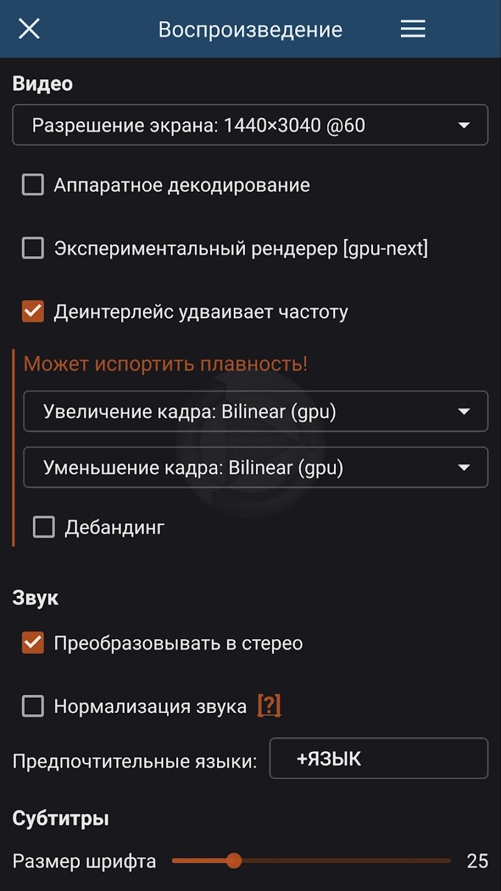The height and width of the screenshot is (891, 501).
Task: Click the arrow of the resolution dropdown
Action: [x=464, y=126]
